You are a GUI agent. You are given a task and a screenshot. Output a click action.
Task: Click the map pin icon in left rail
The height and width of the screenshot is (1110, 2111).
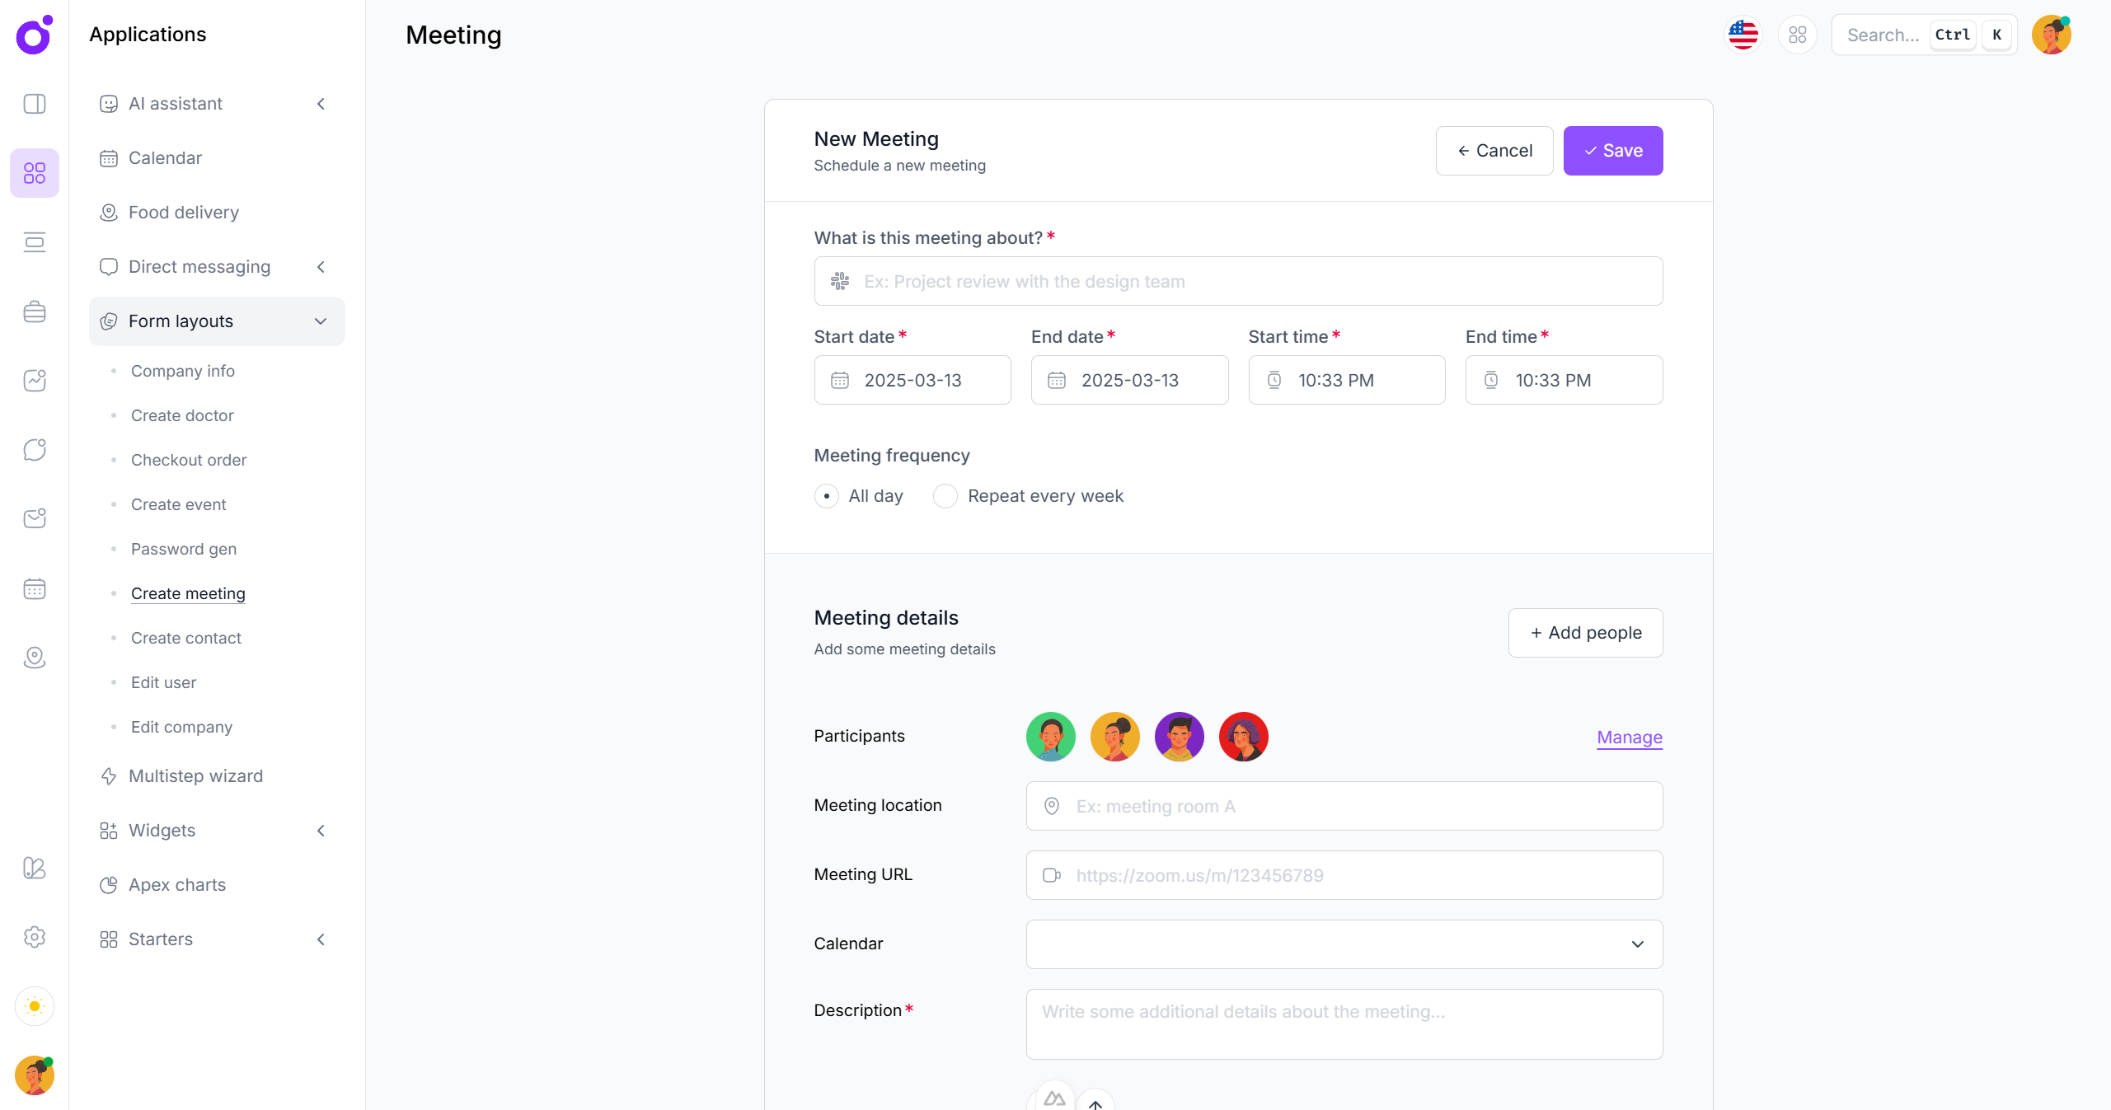pos(35,658)
